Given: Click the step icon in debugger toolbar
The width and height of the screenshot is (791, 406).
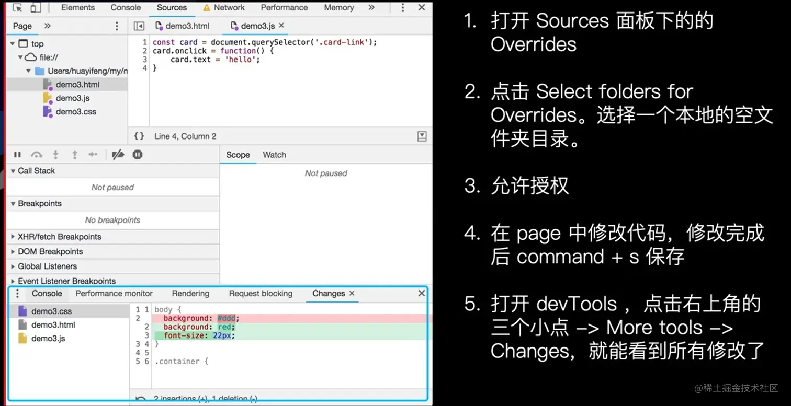Looking at the screenshot, I should pos(93,155).
